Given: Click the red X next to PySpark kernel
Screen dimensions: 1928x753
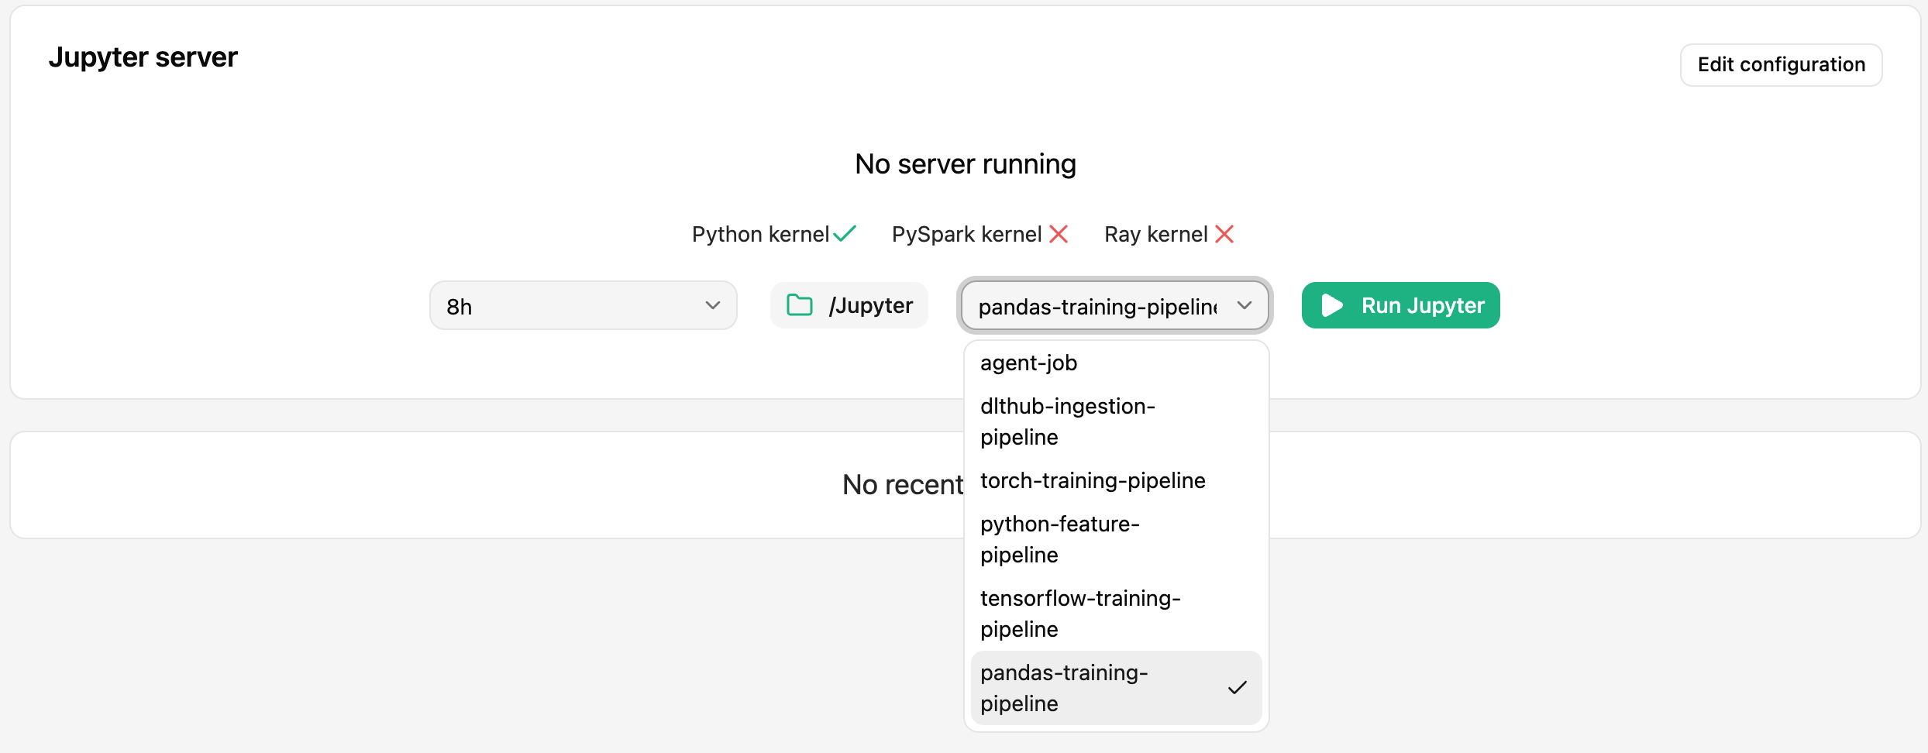Looking at the screenshot, I should [1059, 234].
